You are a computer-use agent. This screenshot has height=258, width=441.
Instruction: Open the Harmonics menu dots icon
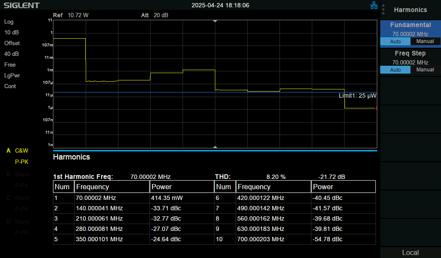coord(383,9)
